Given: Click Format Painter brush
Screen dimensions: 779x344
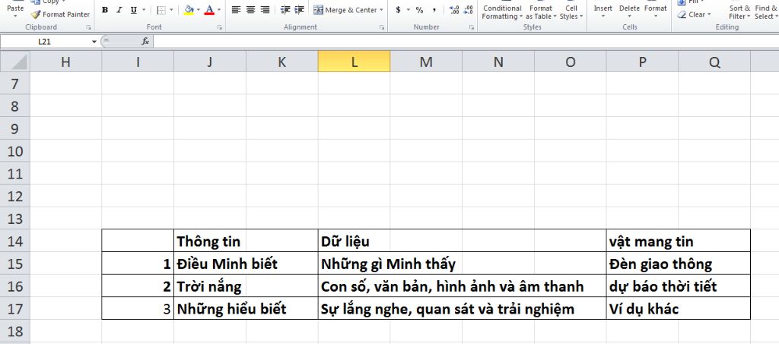Looking at the screenshot, I should [60, 14].
